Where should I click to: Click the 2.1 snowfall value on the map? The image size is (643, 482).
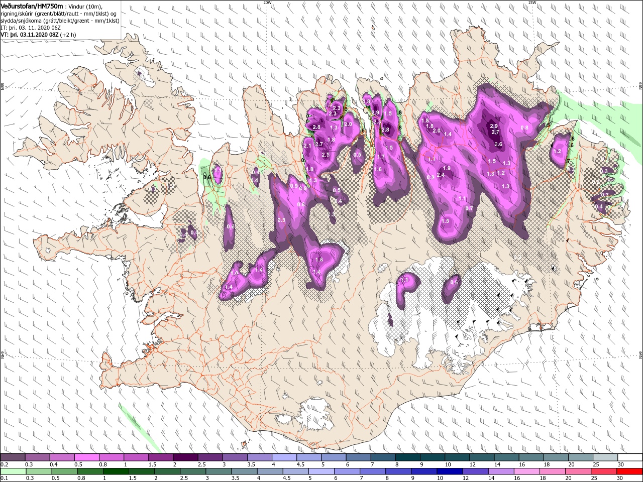click(308, 146)
